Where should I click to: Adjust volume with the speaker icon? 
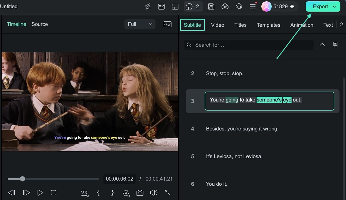tap(154, 193)
